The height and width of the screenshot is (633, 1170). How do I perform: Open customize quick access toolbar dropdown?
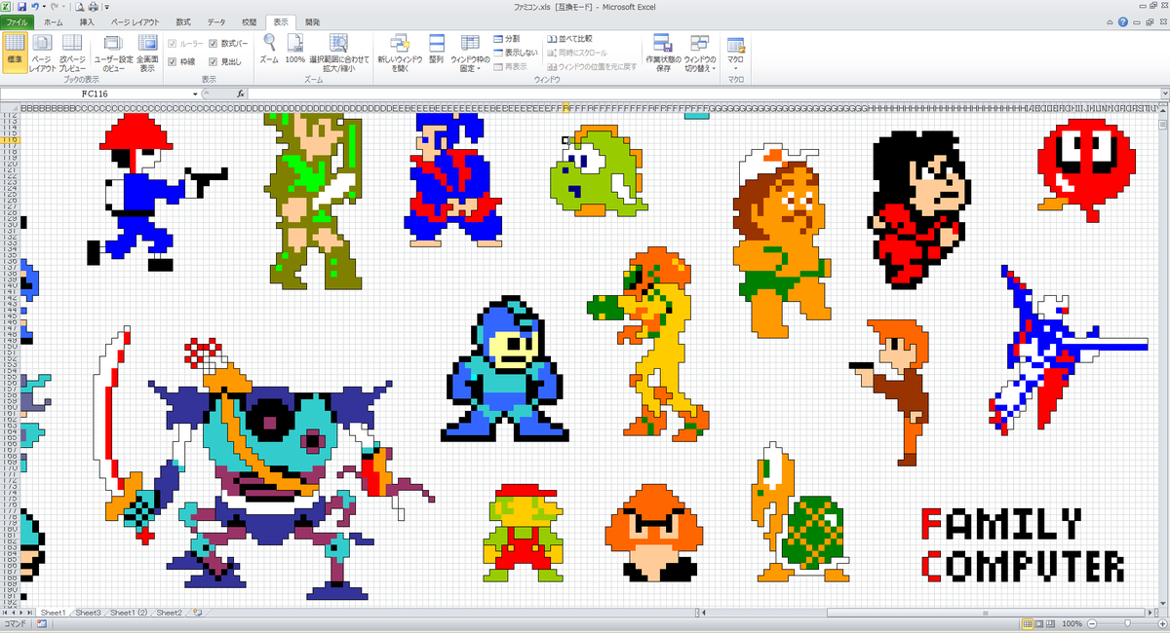pos(106,7)
